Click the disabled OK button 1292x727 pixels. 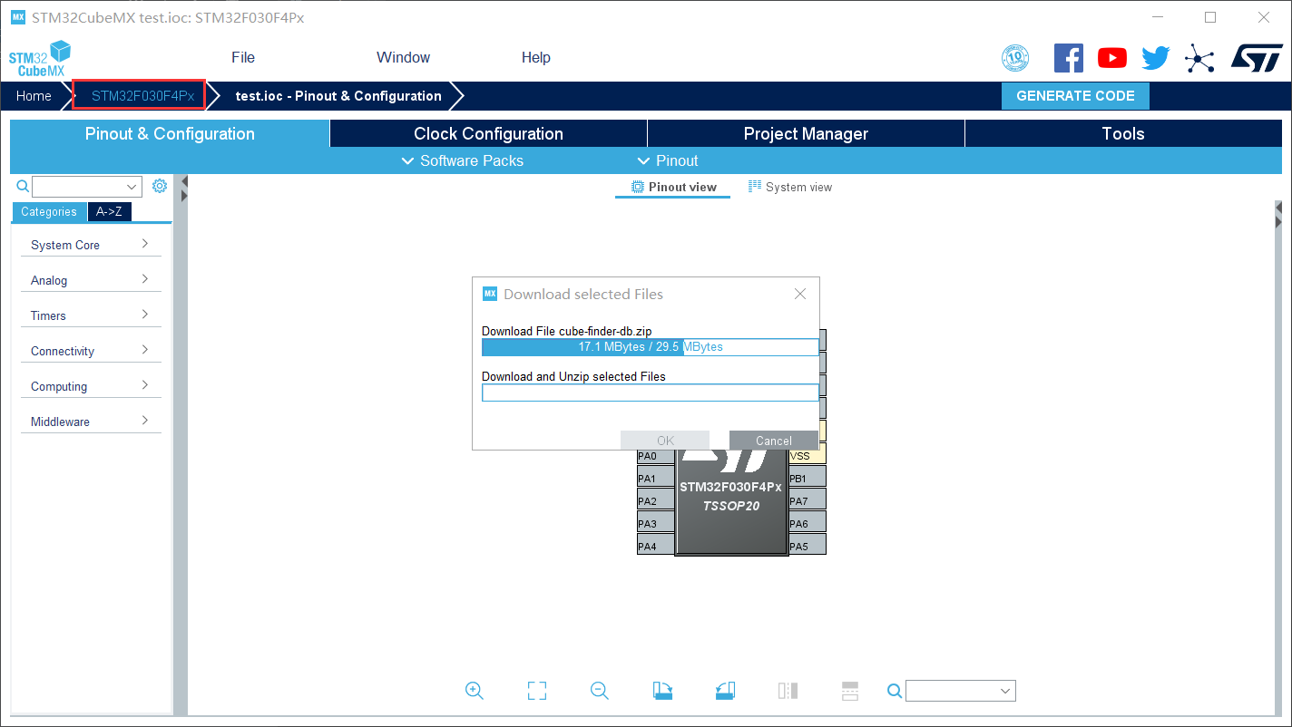click(665, 441)
